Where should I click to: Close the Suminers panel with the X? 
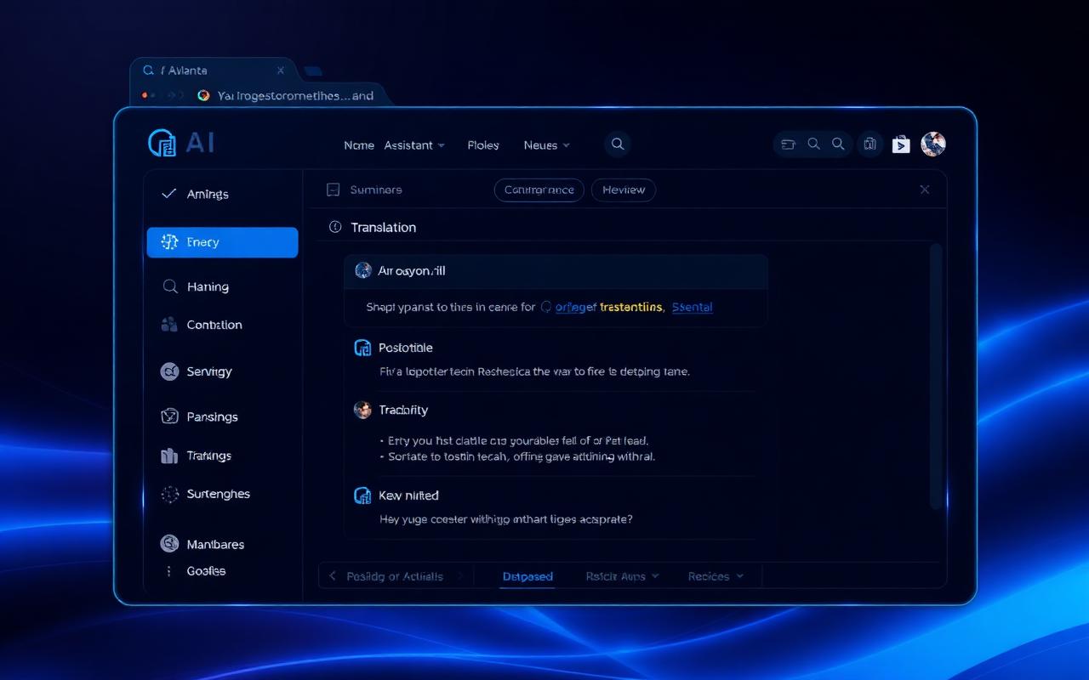click(x=925, y=190)
